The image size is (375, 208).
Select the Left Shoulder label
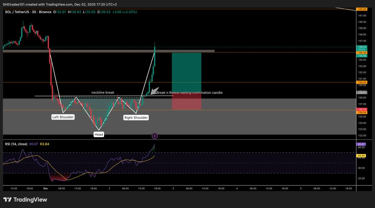click(63, 117)
